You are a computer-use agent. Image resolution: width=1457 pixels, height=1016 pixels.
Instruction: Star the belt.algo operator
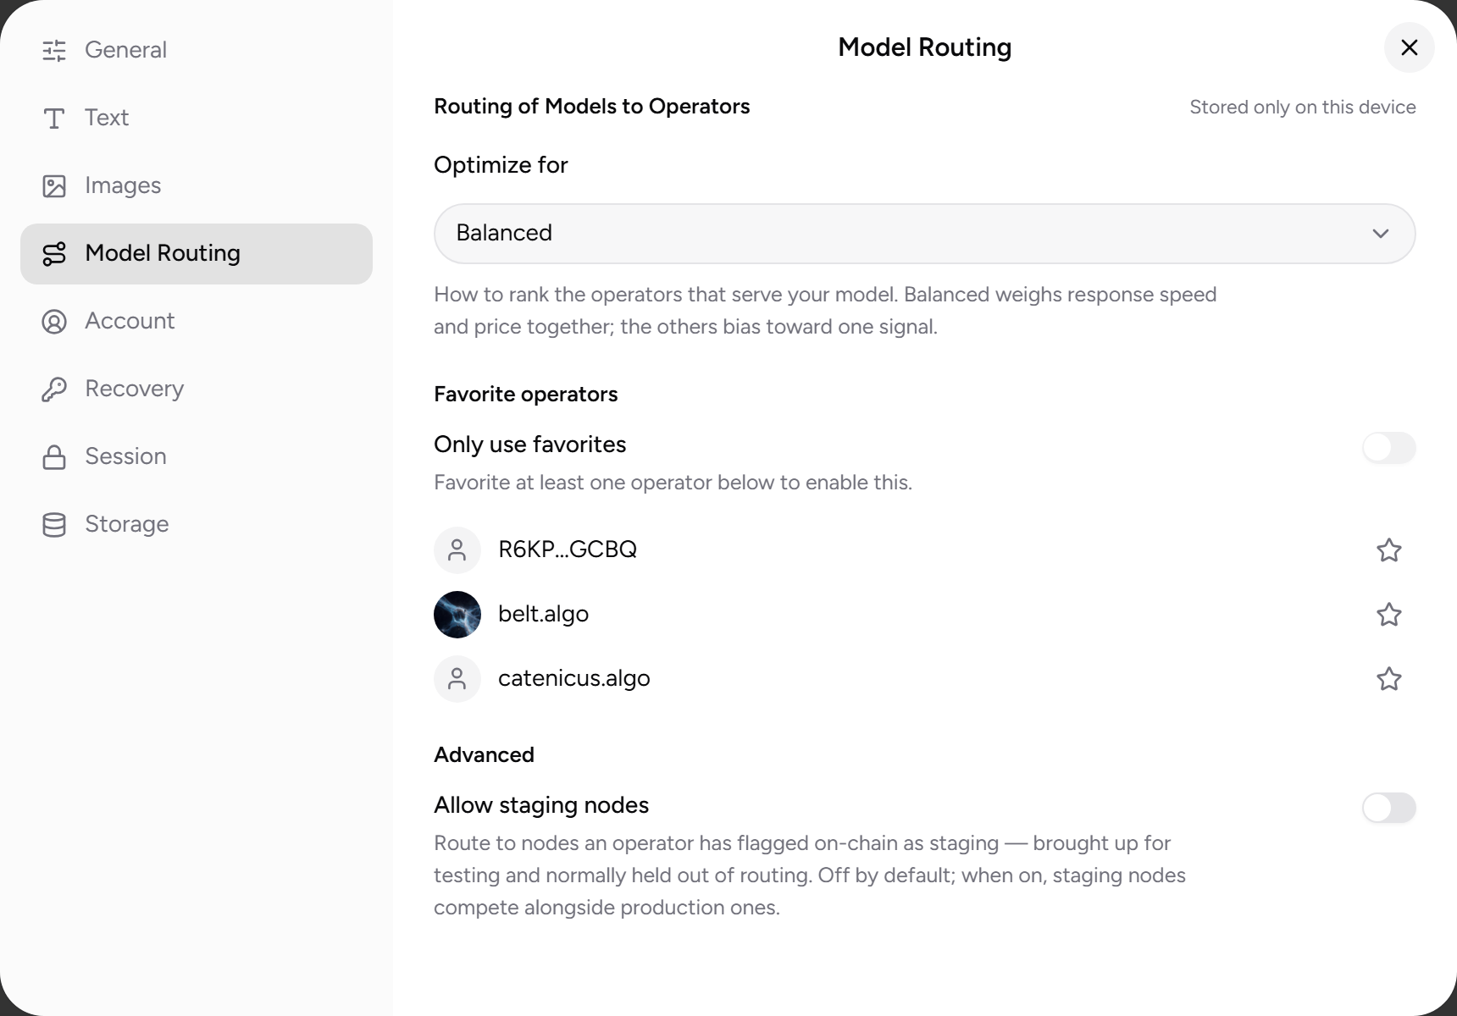[x=1389, y=615]
